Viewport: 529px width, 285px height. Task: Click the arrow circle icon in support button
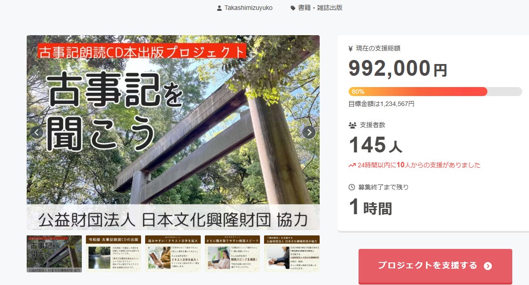[488, 266]
